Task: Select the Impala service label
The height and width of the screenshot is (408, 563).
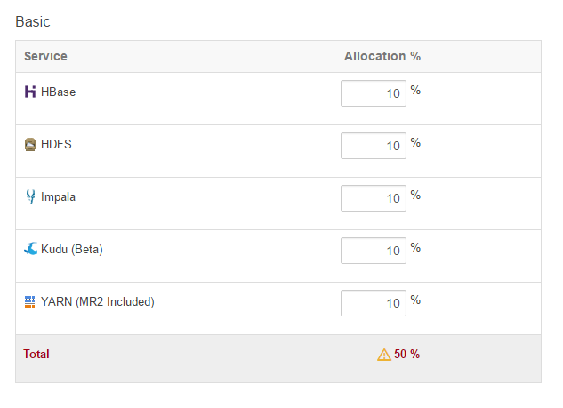Action: coord(59,196)
